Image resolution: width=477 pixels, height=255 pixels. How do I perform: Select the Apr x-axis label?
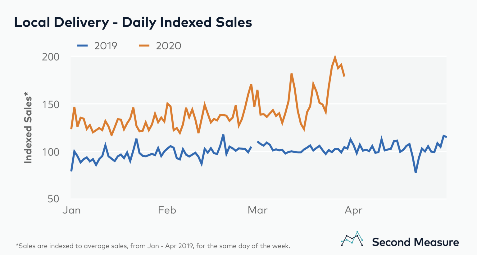point(353,211)
